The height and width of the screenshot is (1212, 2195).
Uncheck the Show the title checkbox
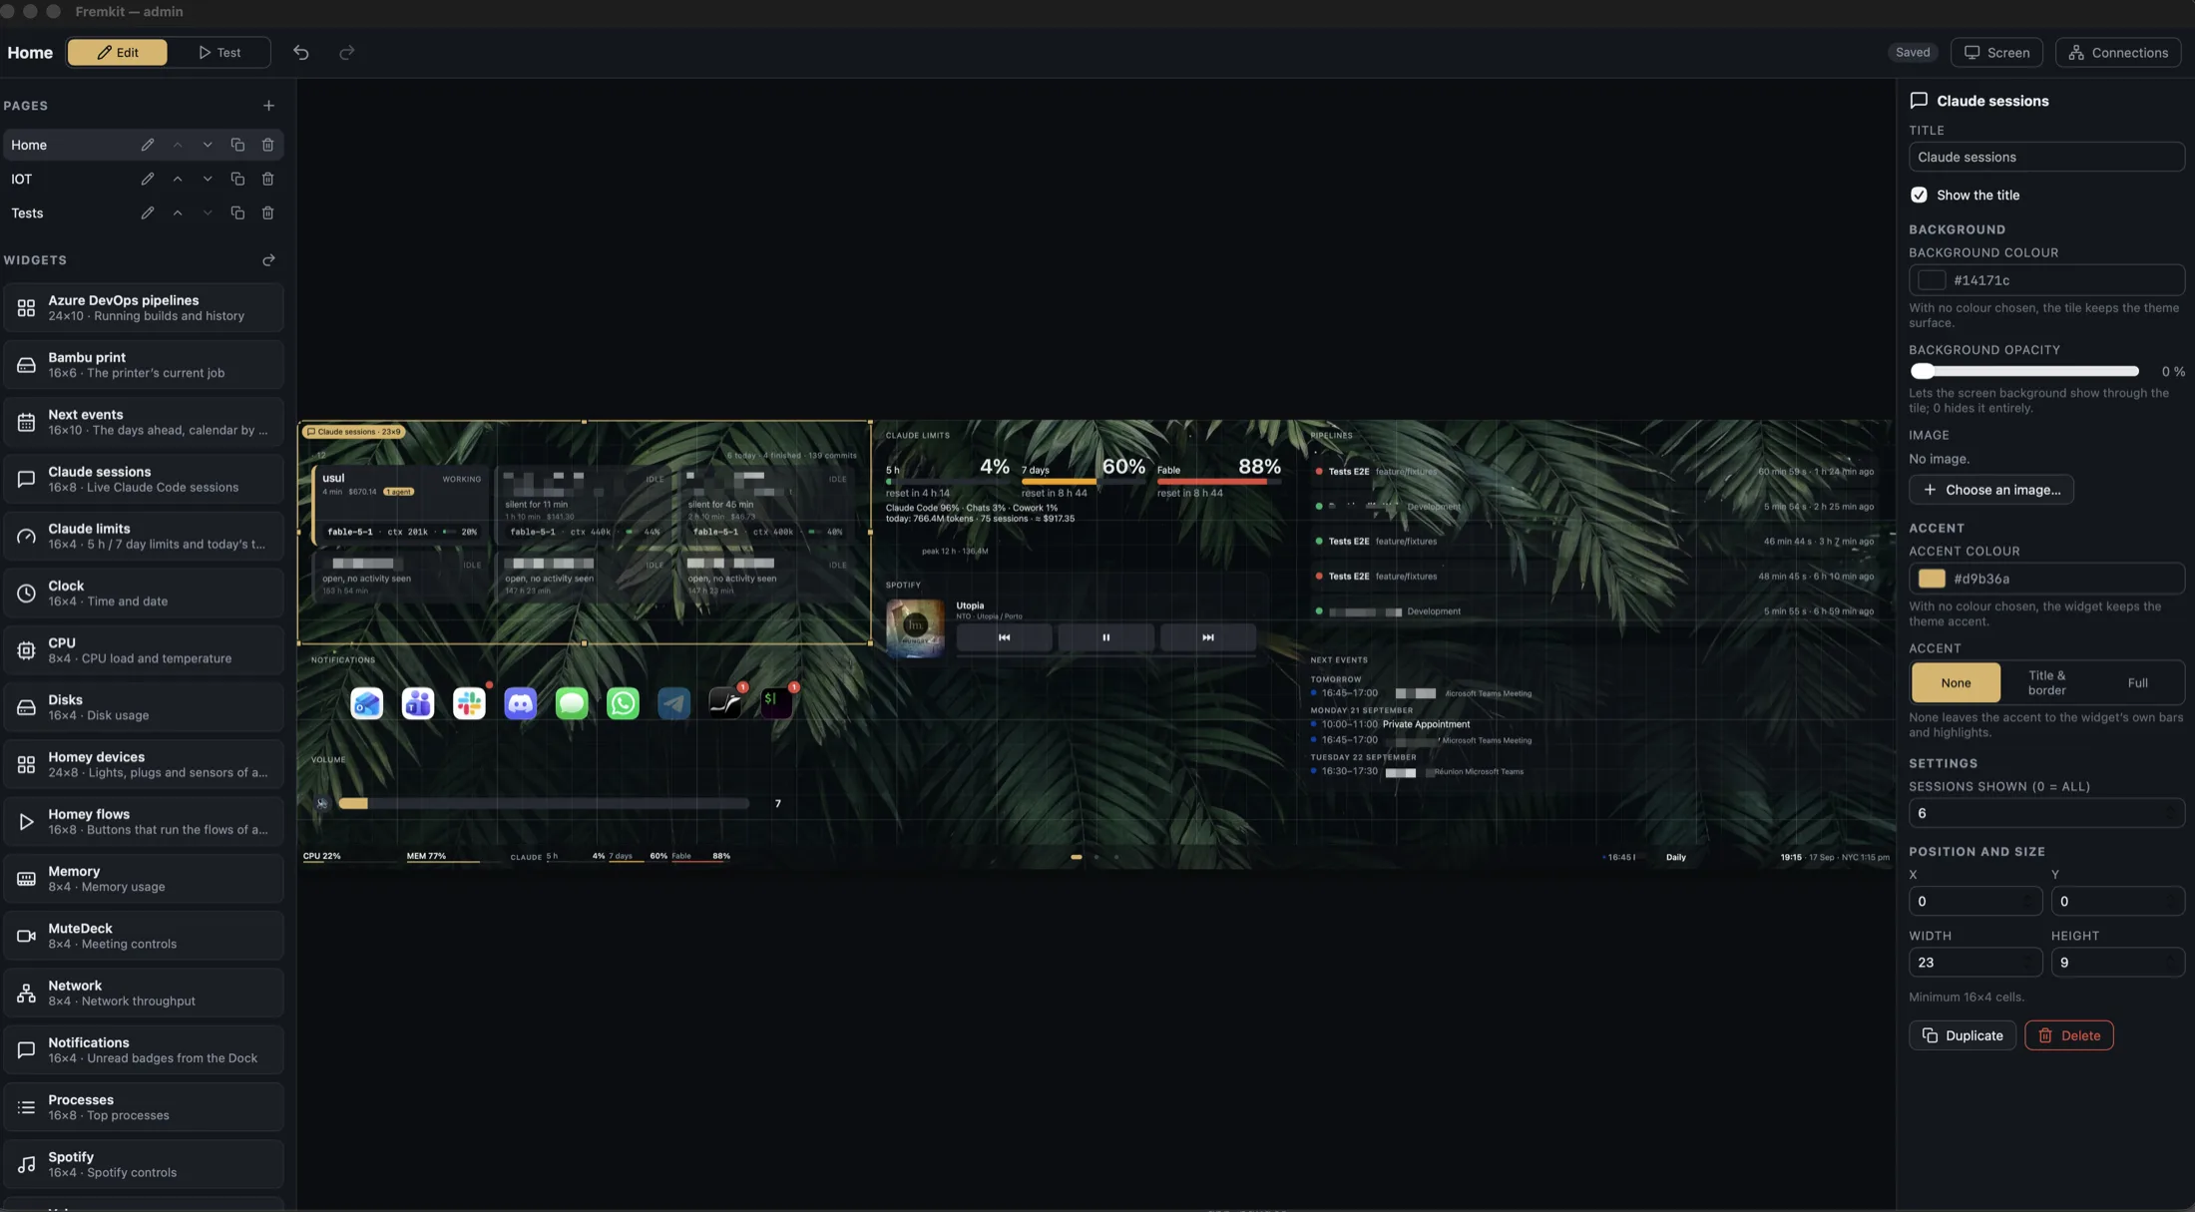(x=1919, y=196)
